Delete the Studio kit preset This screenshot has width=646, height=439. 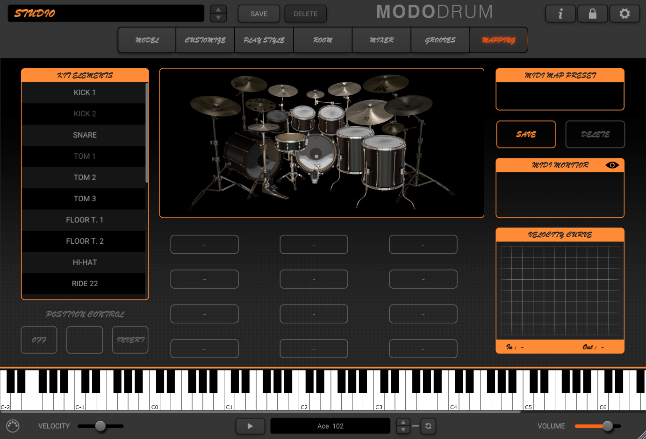(x=306, y=14)
